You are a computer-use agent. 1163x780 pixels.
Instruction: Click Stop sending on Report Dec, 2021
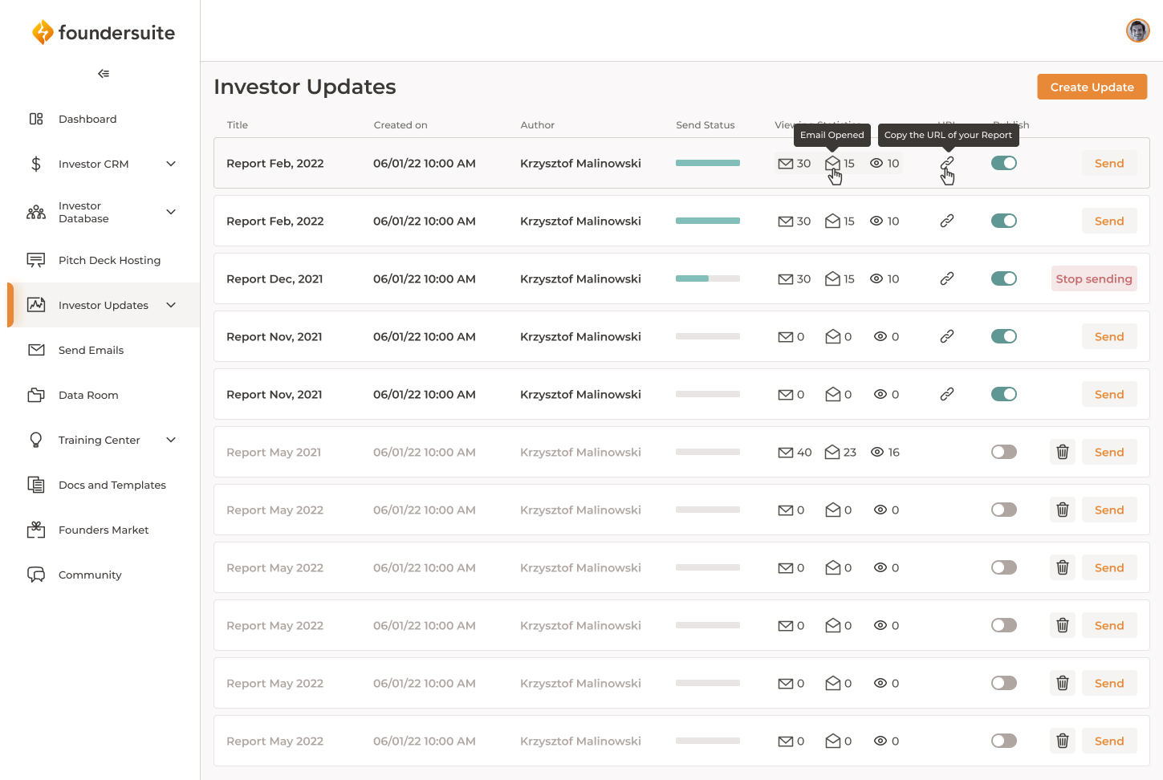(1093, 278)
